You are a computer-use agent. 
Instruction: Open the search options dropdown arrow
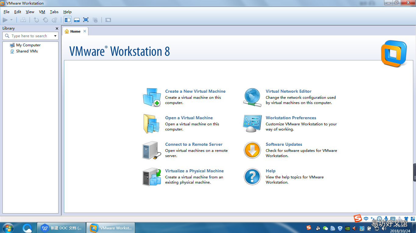click(x=55, y=36)
